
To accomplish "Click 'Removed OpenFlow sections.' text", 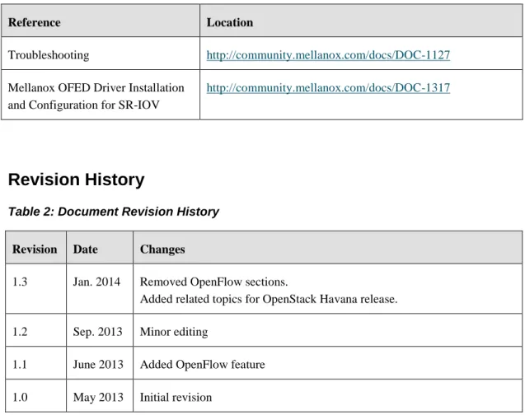I will (213, 282).
